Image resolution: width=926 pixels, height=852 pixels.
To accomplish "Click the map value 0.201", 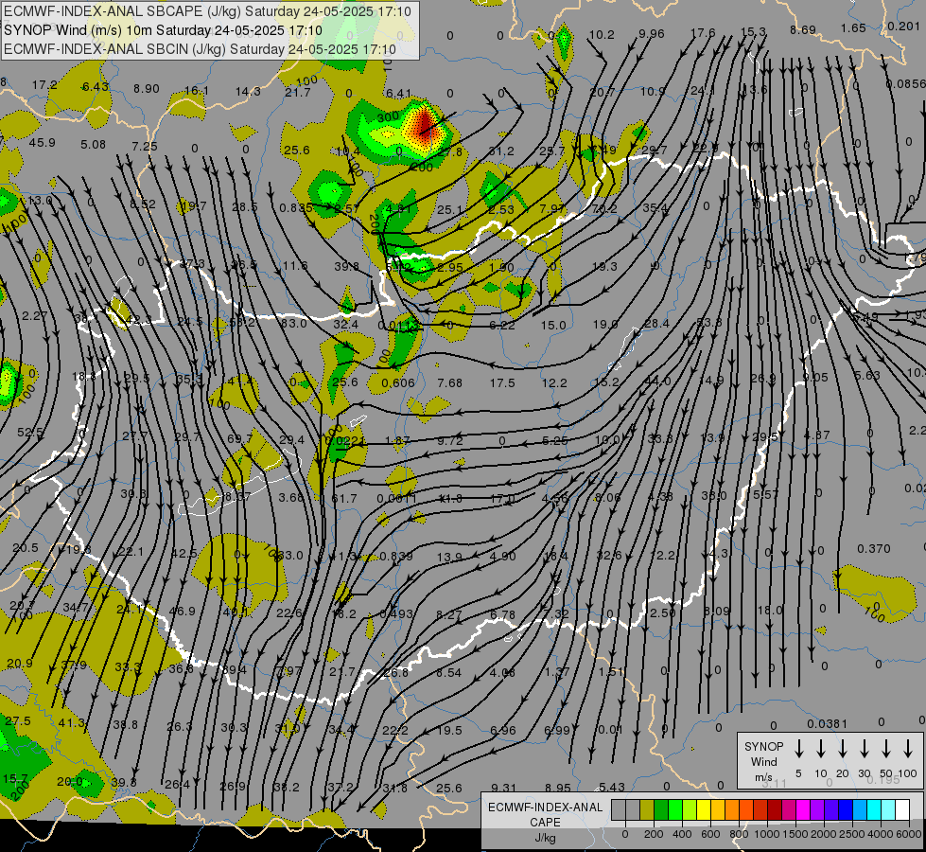I will (x=903, y=26).
